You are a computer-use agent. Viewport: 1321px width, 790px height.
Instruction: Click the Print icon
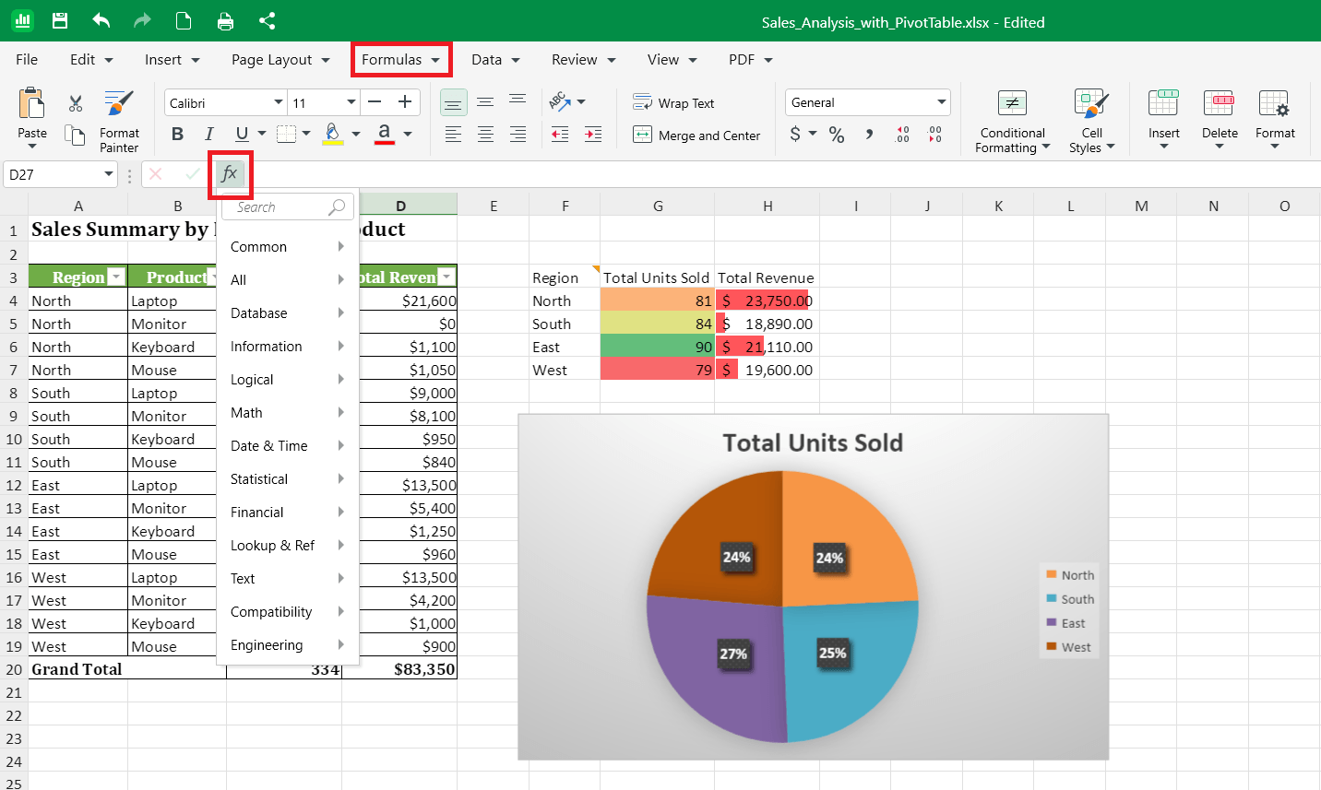(225, 20)
